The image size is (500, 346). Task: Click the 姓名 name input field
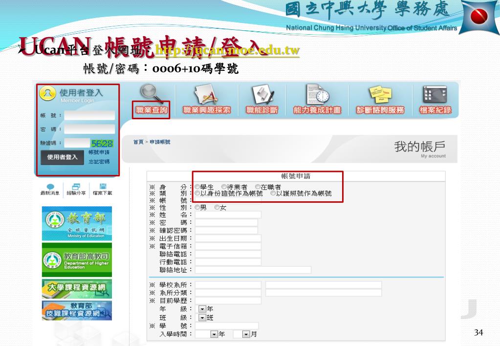[228, 215]
